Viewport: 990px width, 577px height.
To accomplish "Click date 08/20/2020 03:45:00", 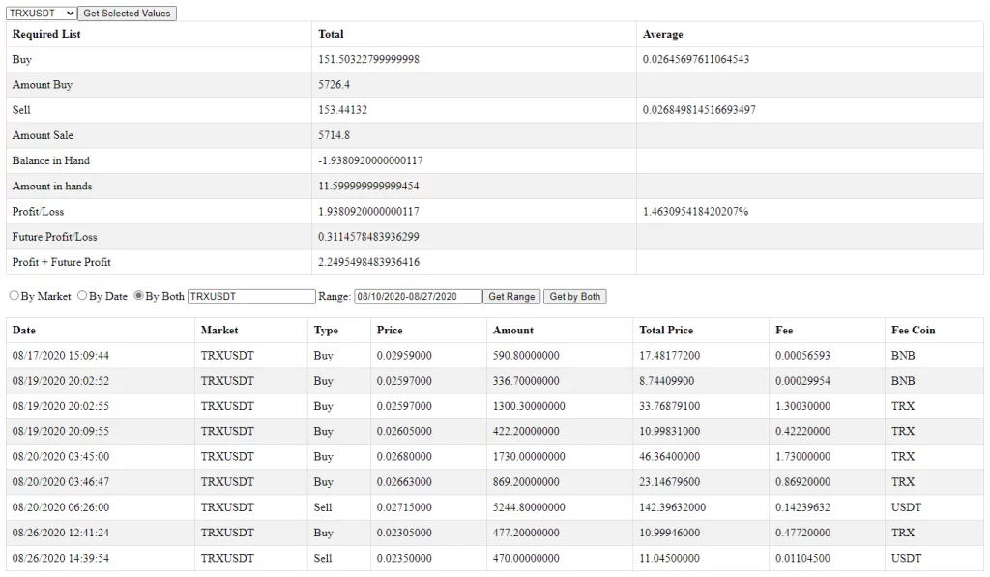I will (x=61, y=456).
